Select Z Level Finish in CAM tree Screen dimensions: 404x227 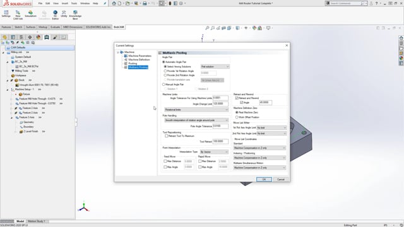31,131
